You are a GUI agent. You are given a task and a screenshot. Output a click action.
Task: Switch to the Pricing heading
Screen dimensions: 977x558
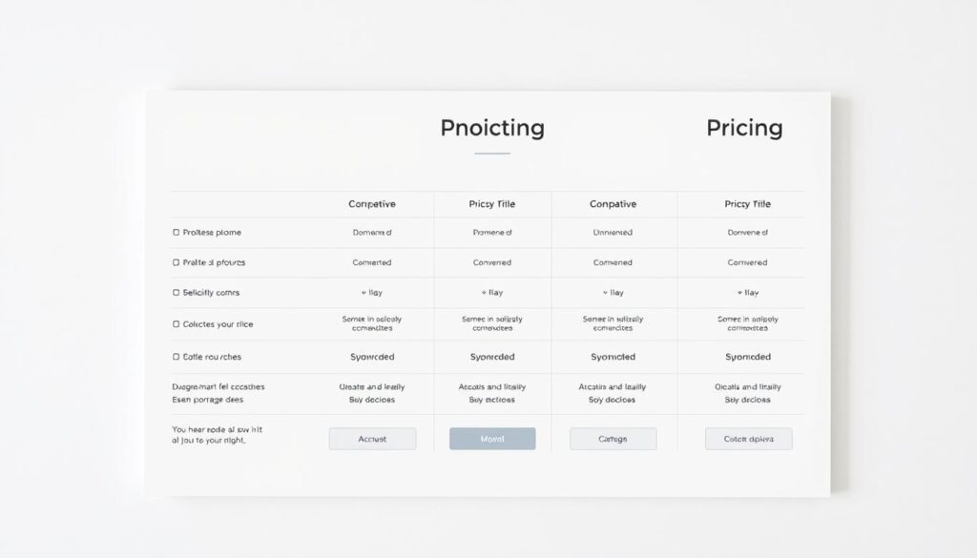744,128
